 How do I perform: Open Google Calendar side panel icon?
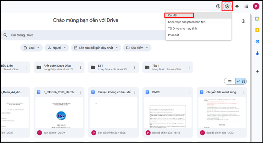click(x=257, y=19)
